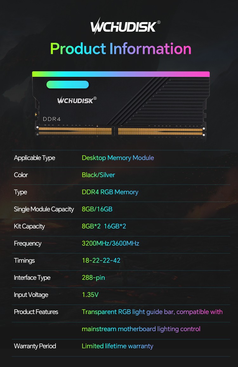The width and height of the screenshot is (238, 367).
Task: Select the Black/Silver color value
Action: [x=98, y=175]
